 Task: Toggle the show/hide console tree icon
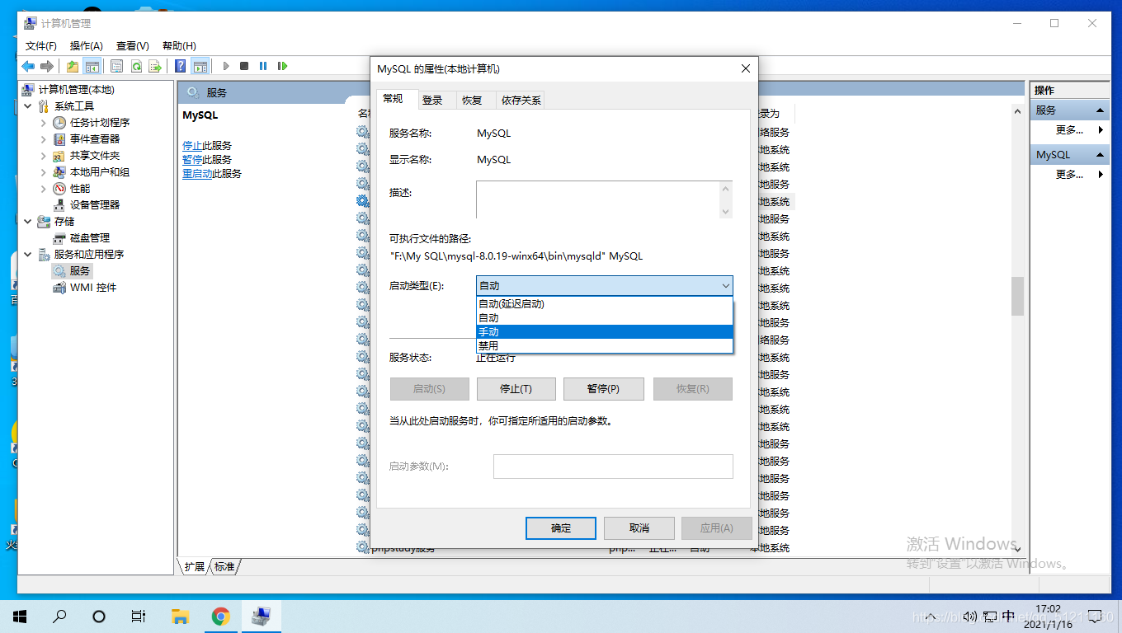92,66
